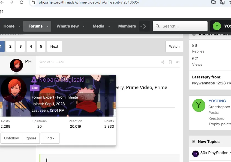Screen dimensions: 231x162
Task: Open the Members nav item
Action: [127, 26]
